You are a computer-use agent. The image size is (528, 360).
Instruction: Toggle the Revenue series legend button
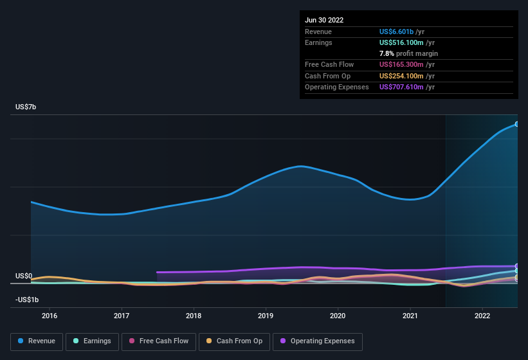point(37,341)
